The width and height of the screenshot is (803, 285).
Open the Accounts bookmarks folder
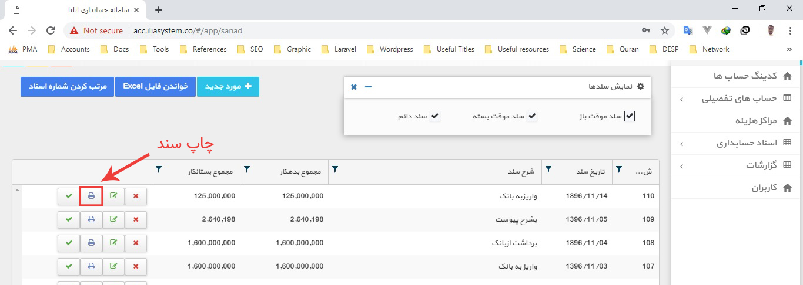[69, 49]
